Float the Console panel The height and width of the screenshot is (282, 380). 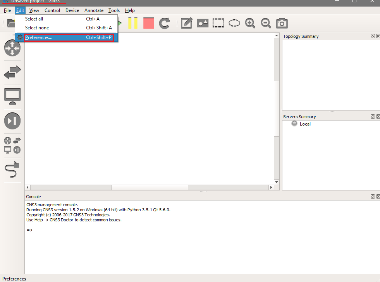[x=373, y=197]
